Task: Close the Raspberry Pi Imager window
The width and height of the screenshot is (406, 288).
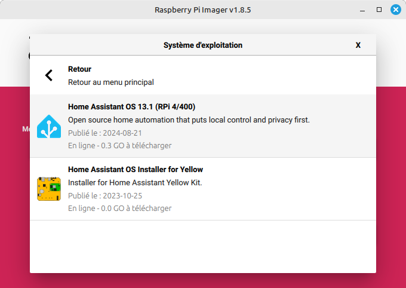Action: [x=396, y=10]
